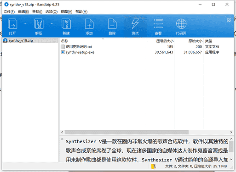Click the 应用程序 type cell
This screenshot has height=172, width=236.
[212, 52]
